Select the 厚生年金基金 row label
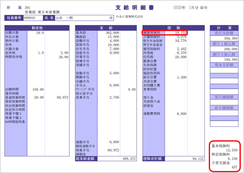Viewport: 244px width, 173px height. 153,45
